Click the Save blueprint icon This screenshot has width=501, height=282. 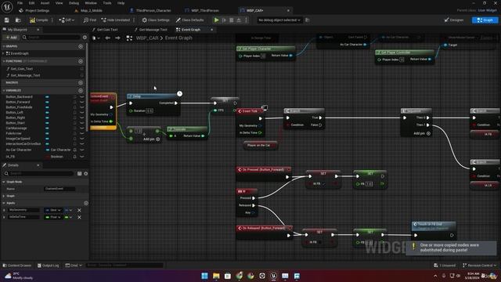pyautogui.click(x=7, y=20)
